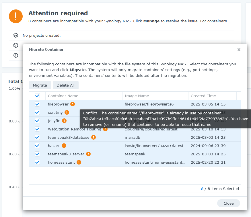The image size is (251, 217).
Task: Select the scrutiny container name
Action: tap(55, 113)
